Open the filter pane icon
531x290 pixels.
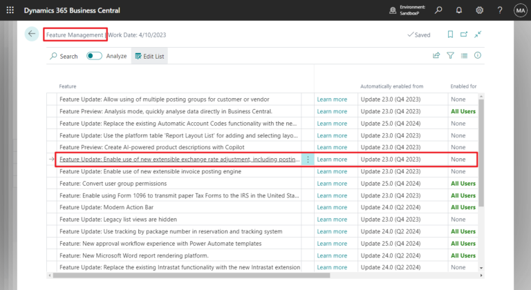(450, 56)
